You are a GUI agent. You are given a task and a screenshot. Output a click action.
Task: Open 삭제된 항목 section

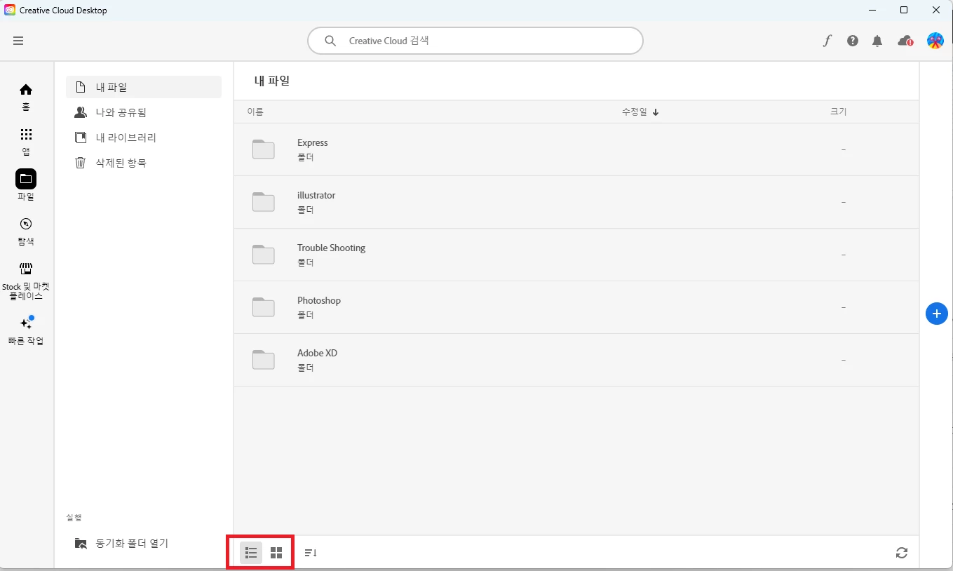click(144, 163)
